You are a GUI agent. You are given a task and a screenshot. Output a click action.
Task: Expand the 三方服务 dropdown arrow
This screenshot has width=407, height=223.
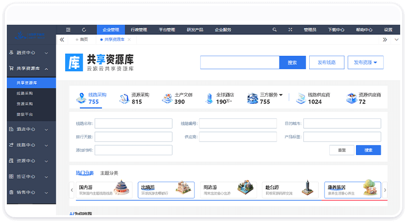[281, 95]
